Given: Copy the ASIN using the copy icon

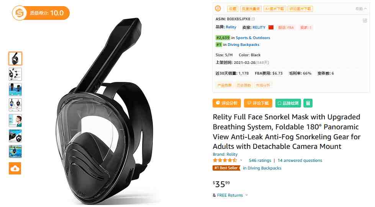Looking at the screenshot, I should click(253, 19).
